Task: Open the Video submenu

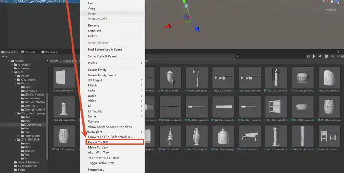Action: point(112,101)
